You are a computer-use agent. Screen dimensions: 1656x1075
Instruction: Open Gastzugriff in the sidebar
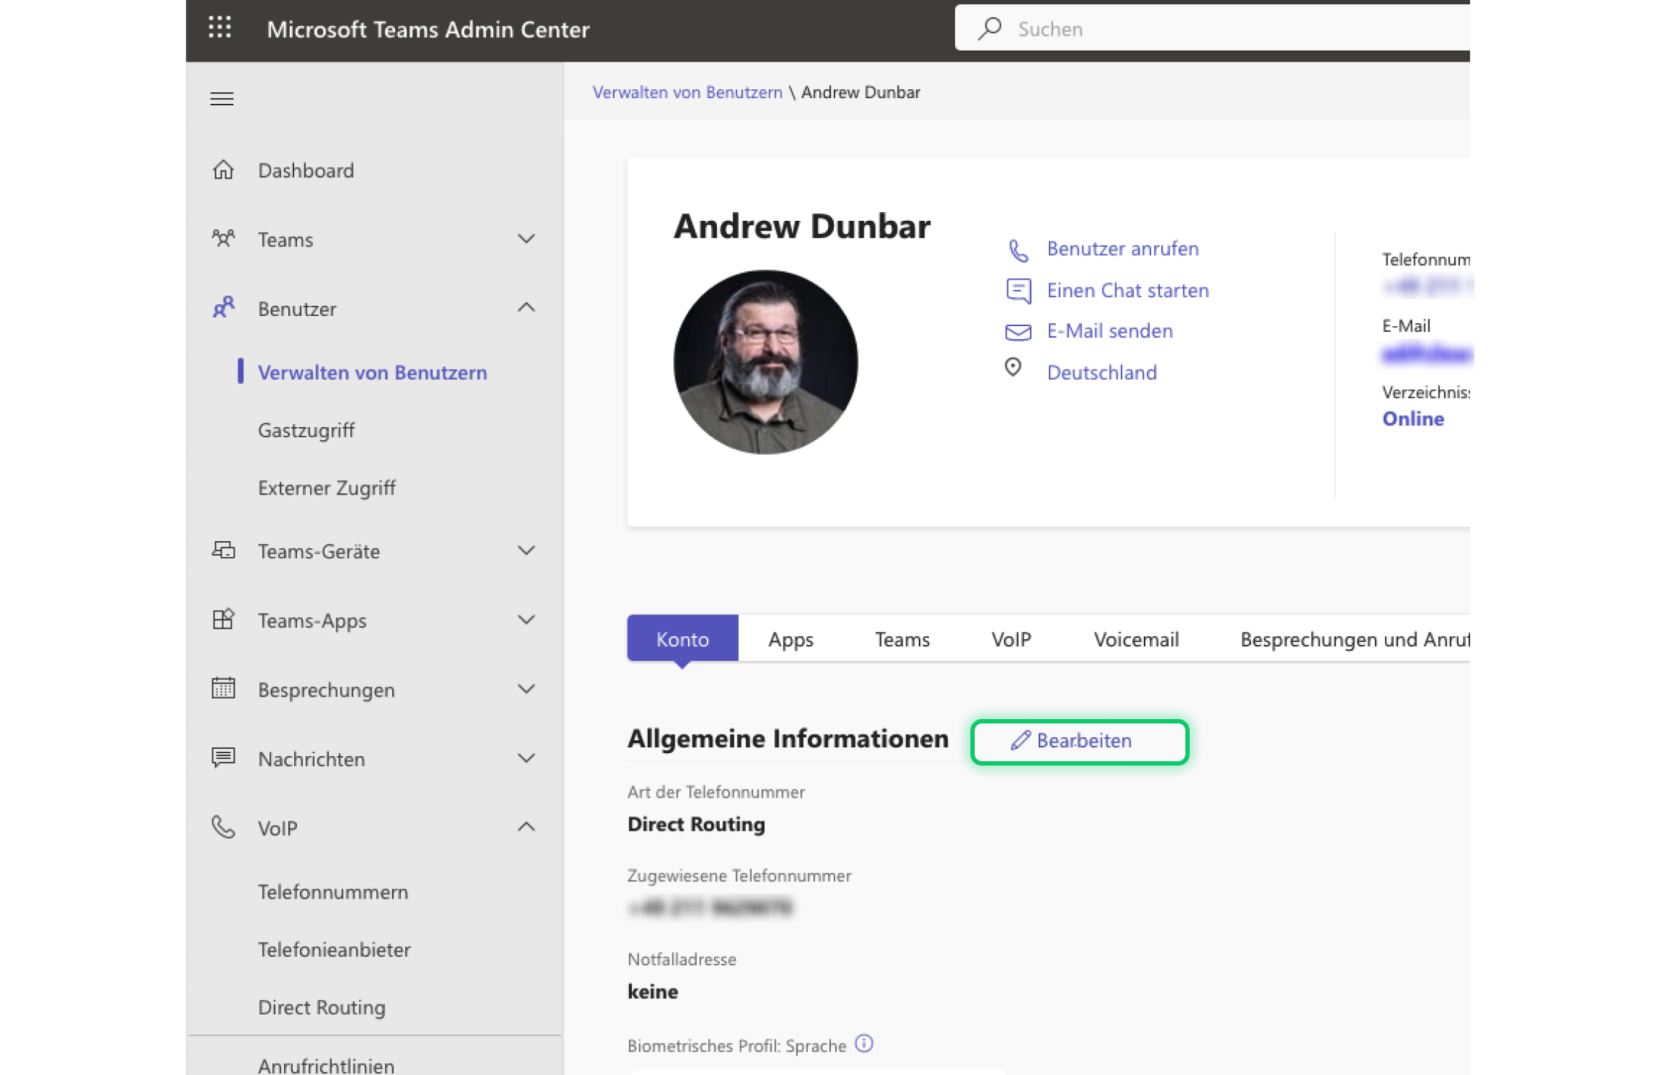[306, 430]
